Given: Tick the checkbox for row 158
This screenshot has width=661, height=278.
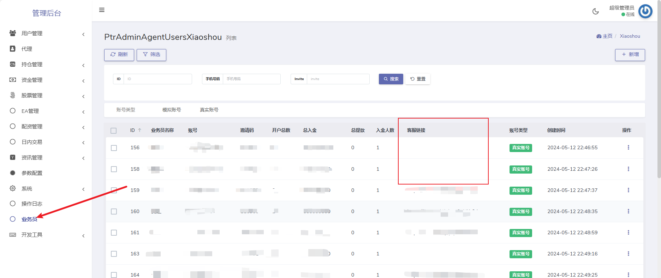Looking at the screenshot, I should 114,169.
